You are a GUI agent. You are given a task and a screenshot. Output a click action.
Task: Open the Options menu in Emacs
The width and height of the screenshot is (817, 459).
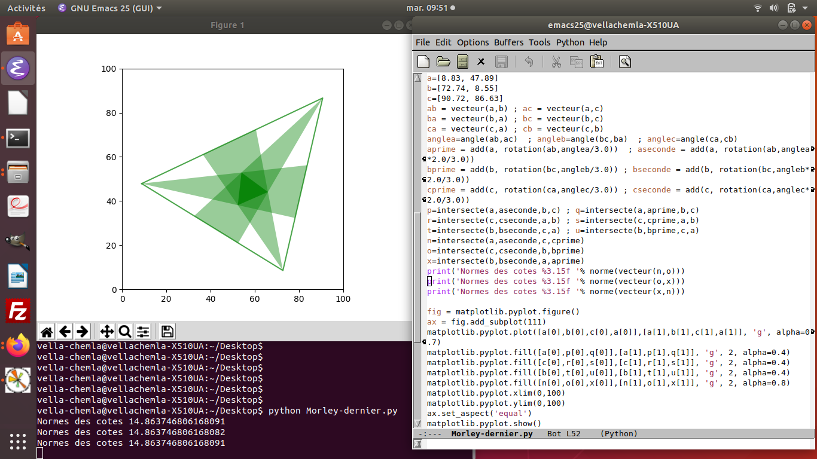coord(472,42)
